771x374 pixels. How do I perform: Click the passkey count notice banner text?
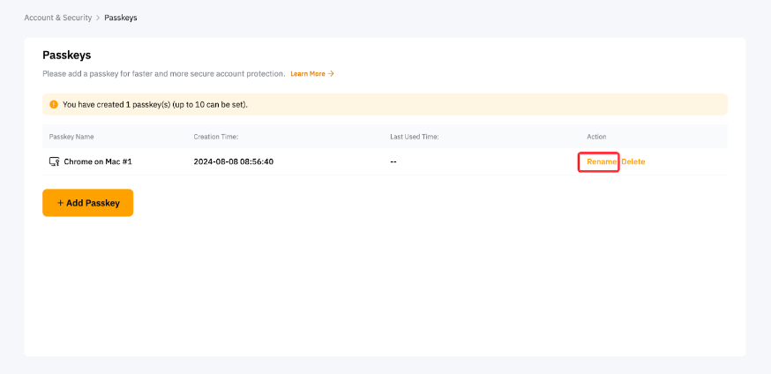[x=155, y=104]
